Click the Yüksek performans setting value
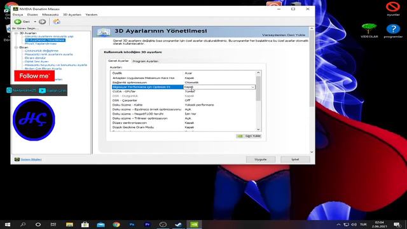Viewport: 407px width, 229px height. 199,105
